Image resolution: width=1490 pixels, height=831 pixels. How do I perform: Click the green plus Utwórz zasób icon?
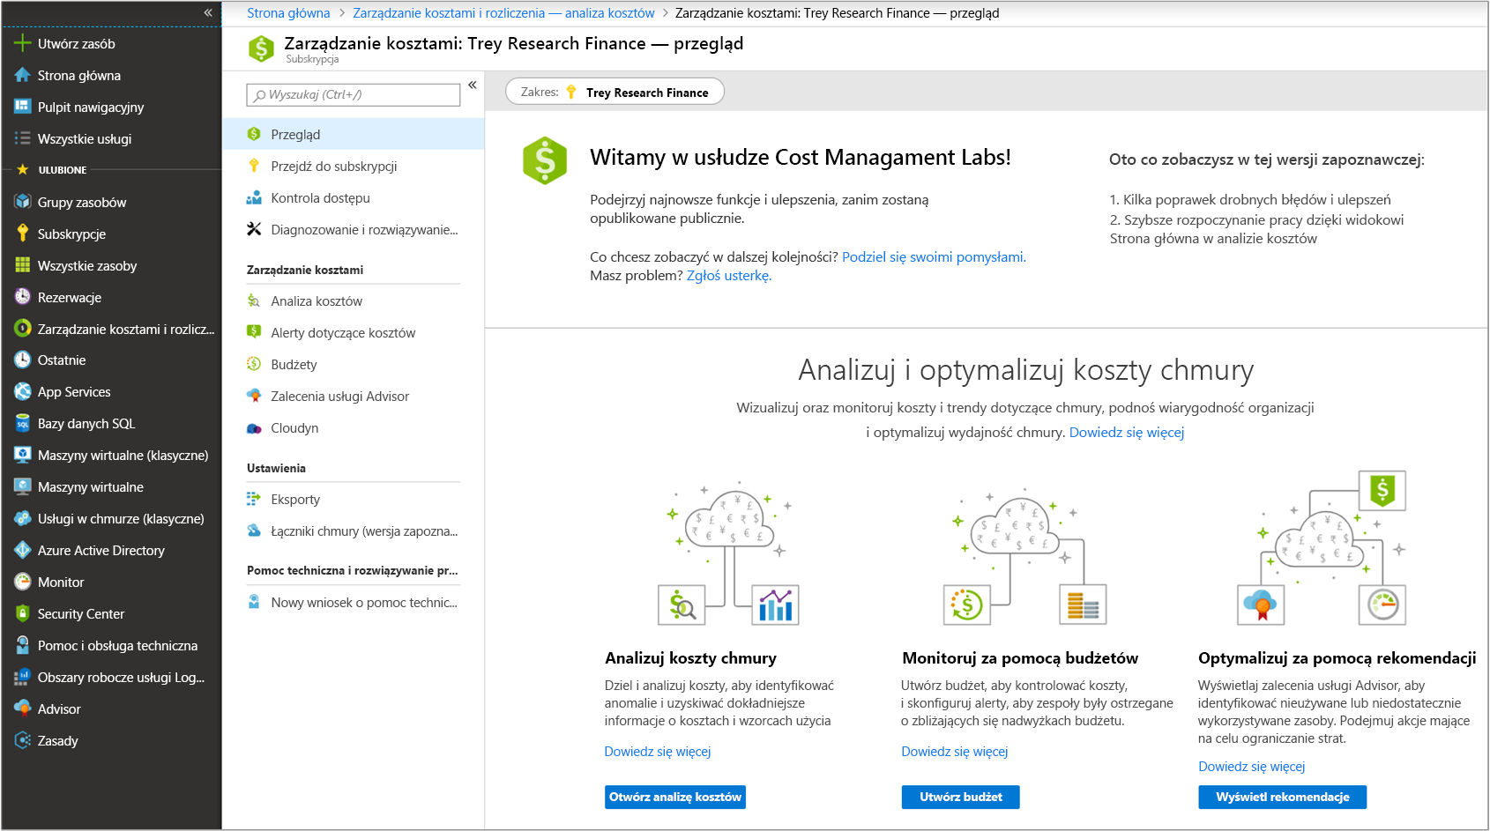click(23, 43)
